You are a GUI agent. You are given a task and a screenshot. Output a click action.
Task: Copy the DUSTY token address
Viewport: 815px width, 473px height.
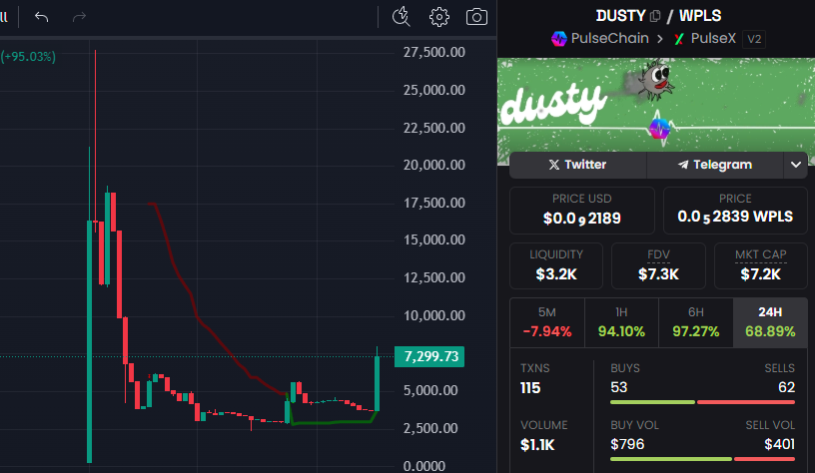655,16
